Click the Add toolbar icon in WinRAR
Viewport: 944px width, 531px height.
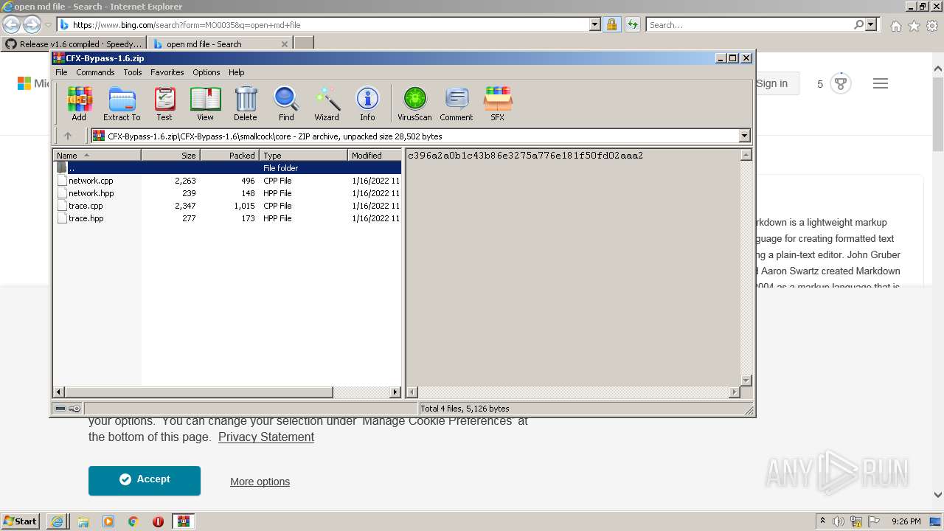(79, 104)
